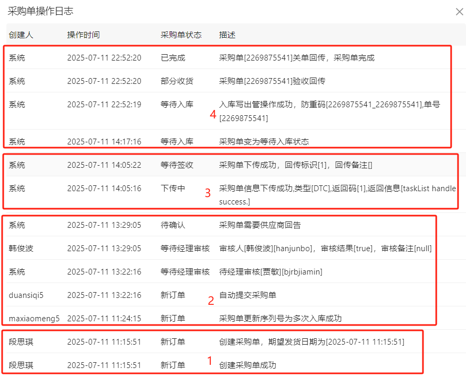466x376 pixels.
Task: Close the 采购单操作日志 dialog
Action: (x=459, y=12)
